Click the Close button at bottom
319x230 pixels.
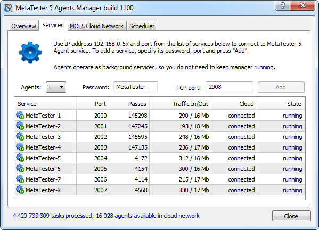pos(291,216)
